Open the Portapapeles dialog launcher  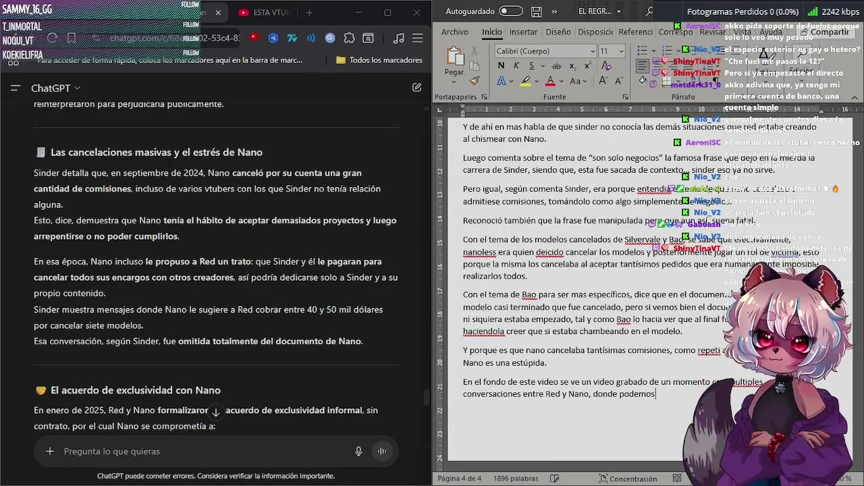(484, 97)
